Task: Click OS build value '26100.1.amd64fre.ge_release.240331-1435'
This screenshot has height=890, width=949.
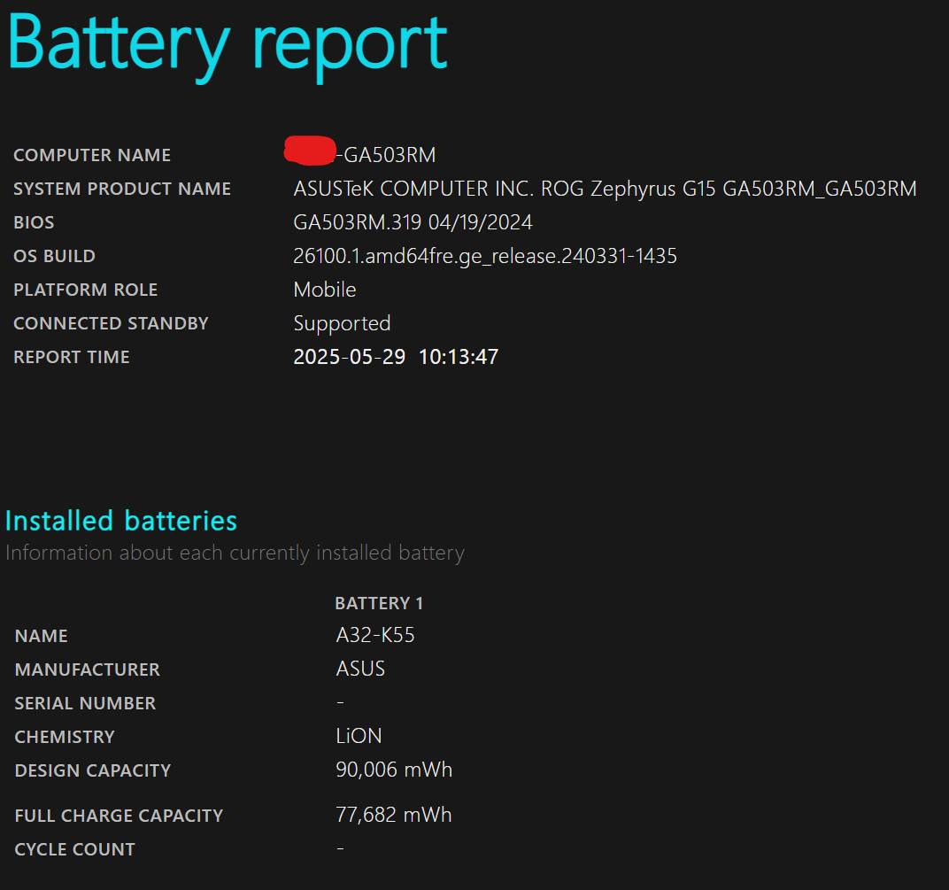Action: coord(485,256)
